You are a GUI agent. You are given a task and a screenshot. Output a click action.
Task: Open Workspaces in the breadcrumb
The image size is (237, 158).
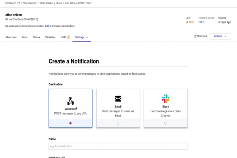coord(30,3)
